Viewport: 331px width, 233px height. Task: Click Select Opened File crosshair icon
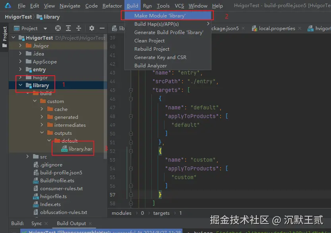58,28
